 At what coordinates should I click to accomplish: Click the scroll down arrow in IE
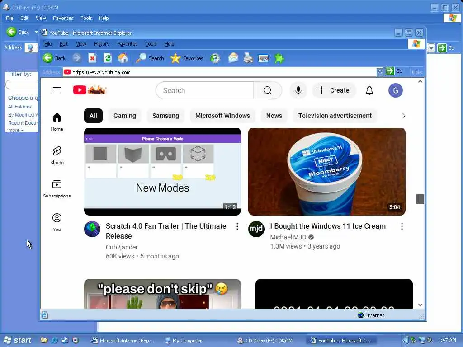(x=420, y=305)
